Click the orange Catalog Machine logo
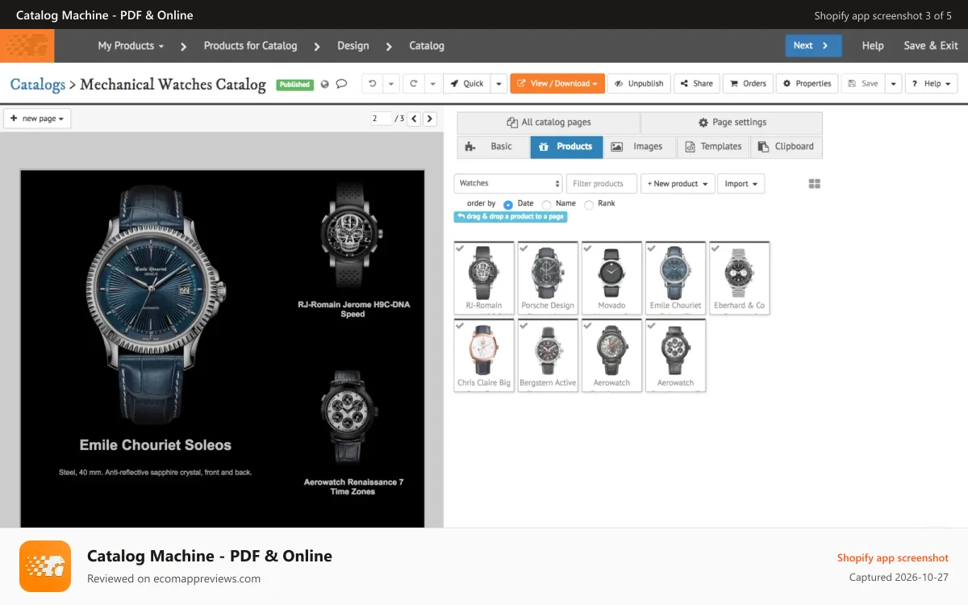Image resolution: width=968 pixels, height=605 pixels. pyautogui.click(x=27, y=46)
